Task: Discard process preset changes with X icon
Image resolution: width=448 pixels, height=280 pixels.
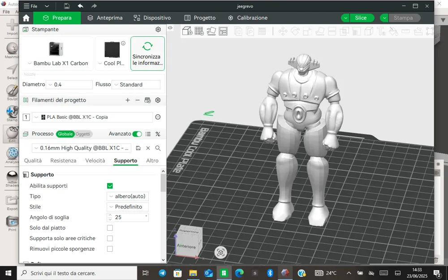Action: (x=148, y=148)
